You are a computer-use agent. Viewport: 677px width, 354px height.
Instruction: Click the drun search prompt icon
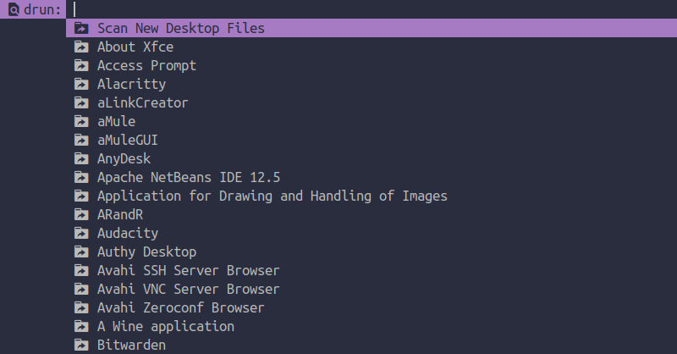click(14, 9)
